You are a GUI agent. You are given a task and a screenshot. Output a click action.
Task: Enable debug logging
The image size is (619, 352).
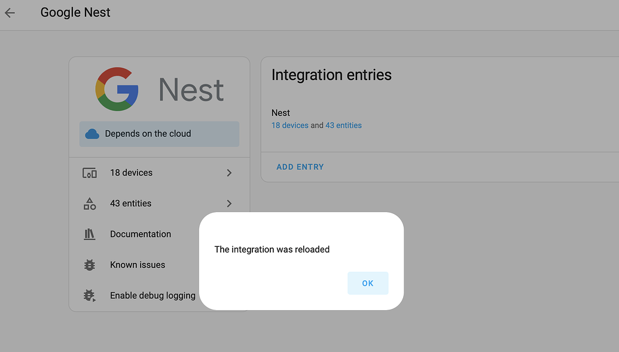tap(153, 295)
